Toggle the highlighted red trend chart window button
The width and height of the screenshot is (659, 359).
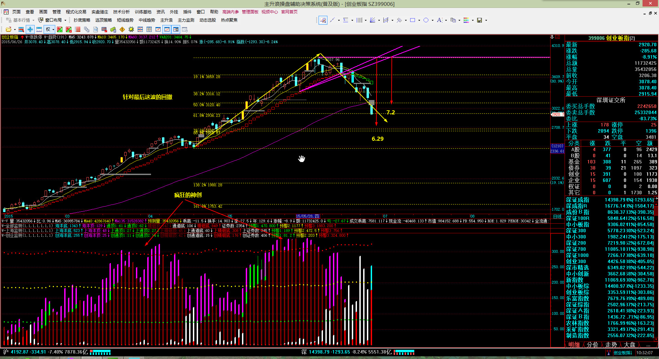click(x=167, y=29)
